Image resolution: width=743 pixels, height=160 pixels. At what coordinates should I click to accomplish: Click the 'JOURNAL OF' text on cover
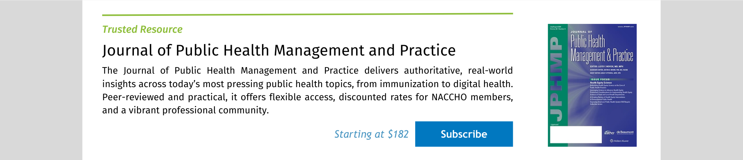(x=581, y=32)
